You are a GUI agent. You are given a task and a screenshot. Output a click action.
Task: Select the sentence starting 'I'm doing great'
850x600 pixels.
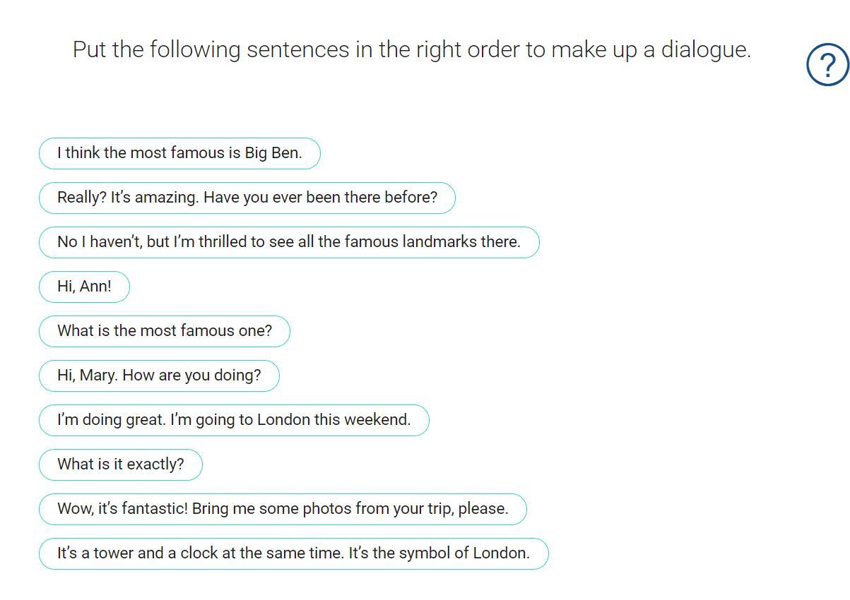[233, 420]
